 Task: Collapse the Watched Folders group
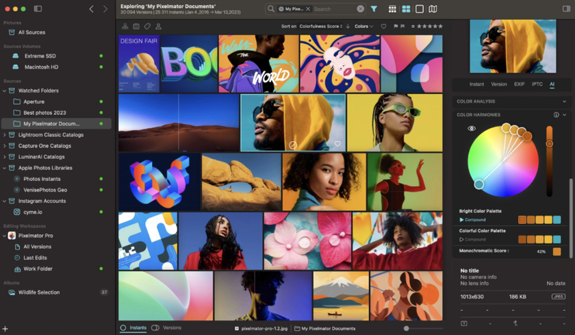coord(4,90)
